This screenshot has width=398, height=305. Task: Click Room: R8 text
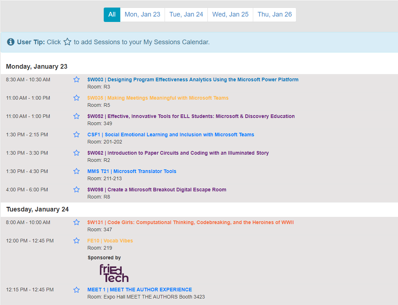click(99, 197)
